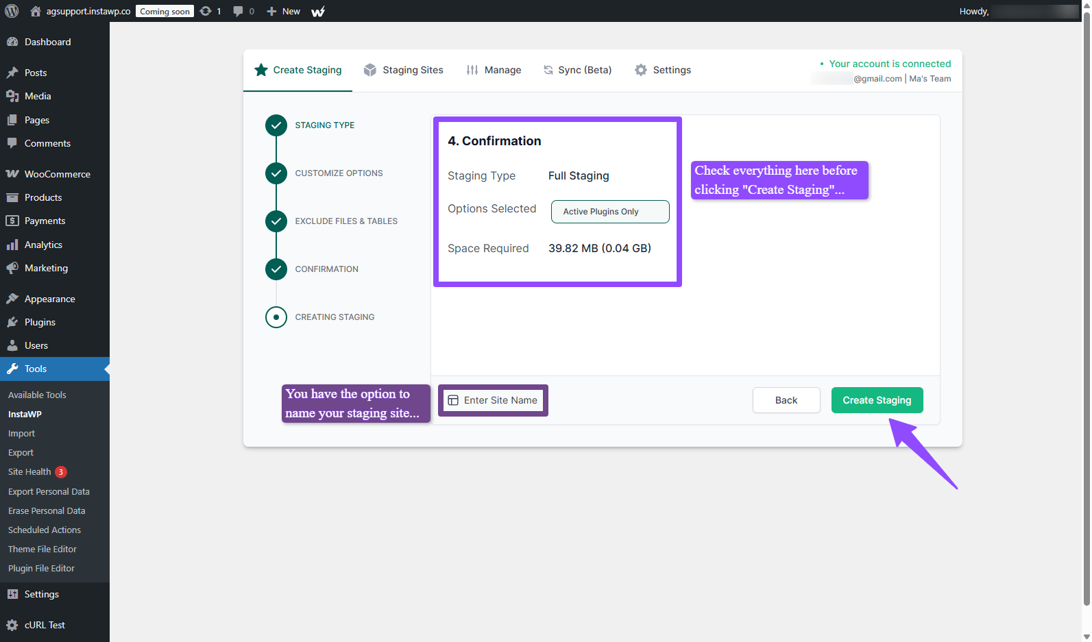Screen dimensions: 1092x642
Task: Open Site Health under Tools
Action: pyautogui.click(x=29, y=472)
